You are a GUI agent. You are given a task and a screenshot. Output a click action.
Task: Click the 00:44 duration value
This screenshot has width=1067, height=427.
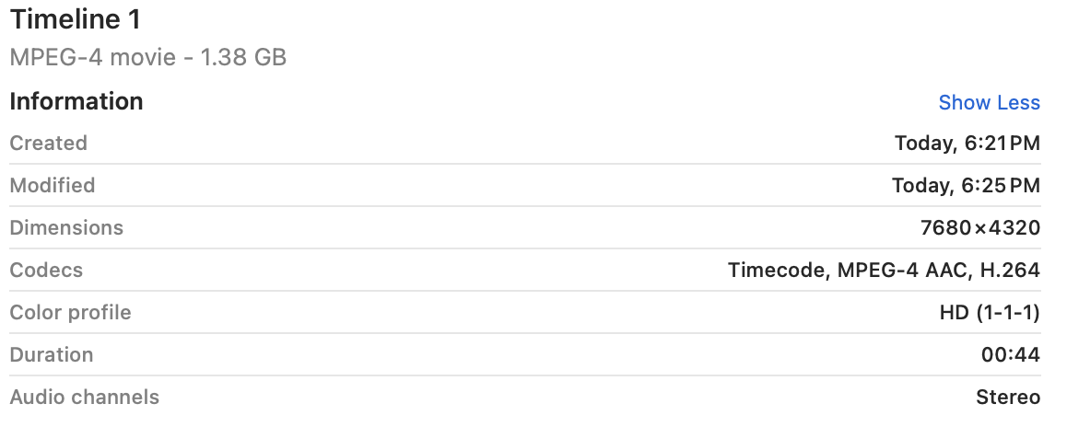[x=1011, y=355]
